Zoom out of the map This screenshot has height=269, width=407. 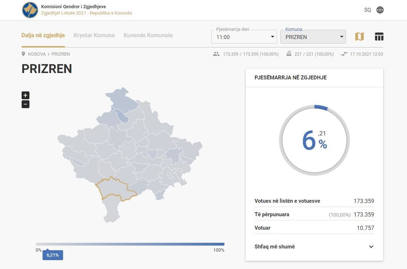(x=25, y=104)
